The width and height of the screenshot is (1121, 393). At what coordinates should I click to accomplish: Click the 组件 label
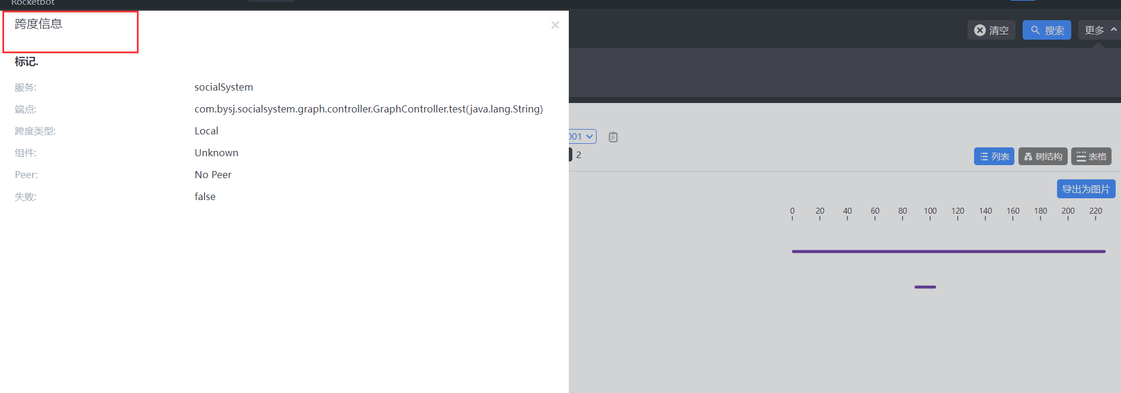coord(25,153)
